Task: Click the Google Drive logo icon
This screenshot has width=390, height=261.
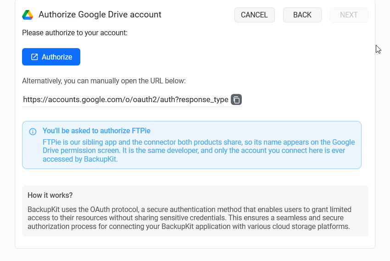Action: click(x=28, y=15)
